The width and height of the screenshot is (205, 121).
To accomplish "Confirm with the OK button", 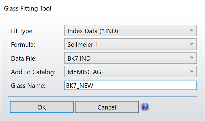I will 42,107.
